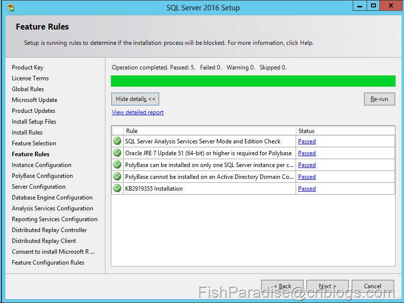This screenshot has height=303, width=404.
Task: Open Passed status for Active Directory Domain rule
Action: (307, 177)
